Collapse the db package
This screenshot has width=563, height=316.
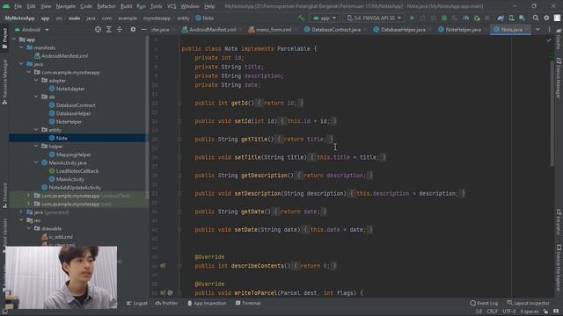pyautogui.click(x=36, y=97)
